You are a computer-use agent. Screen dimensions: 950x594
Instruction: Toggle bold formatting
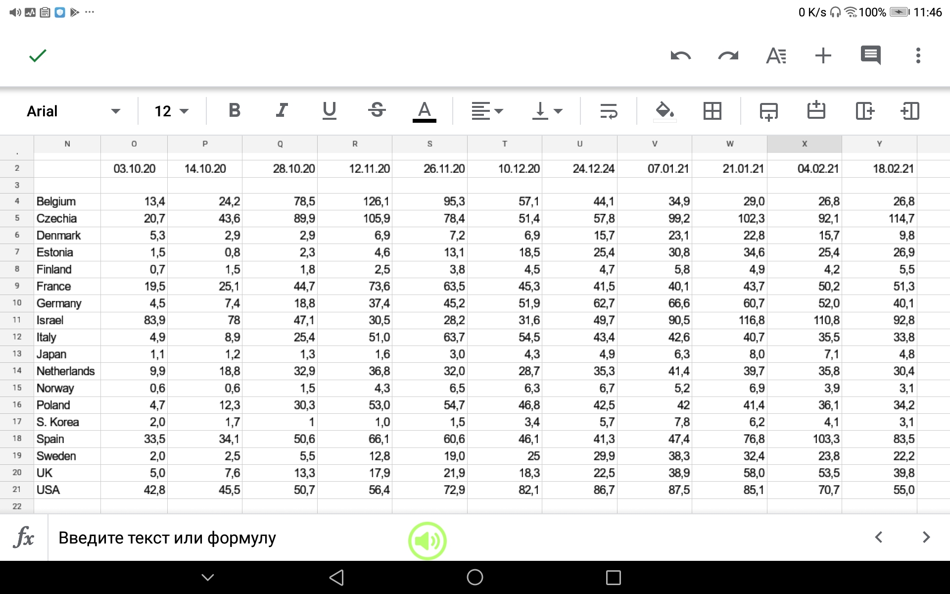click(x=235, y=110)
